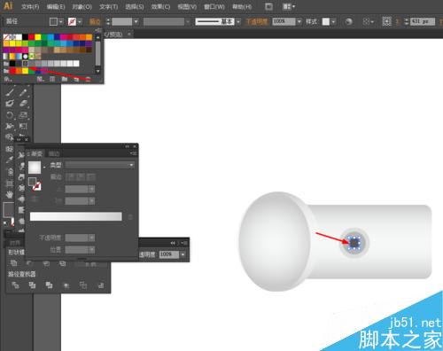Click the Minus Back pathfinder icon
Viewport: 443px width, 351px height.
(101, 285)
